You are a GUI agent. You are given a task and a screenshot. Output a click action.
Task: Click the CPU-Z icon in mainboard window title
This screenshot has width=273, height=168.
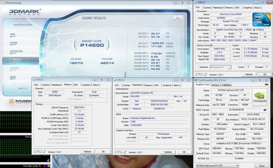(x=116, y=80)
